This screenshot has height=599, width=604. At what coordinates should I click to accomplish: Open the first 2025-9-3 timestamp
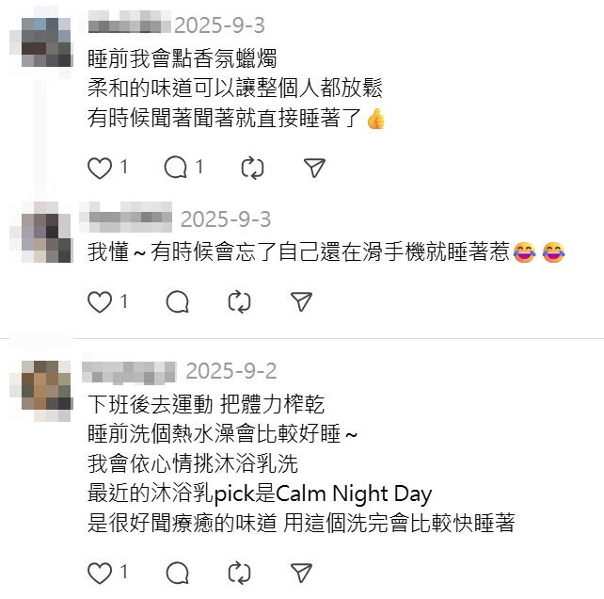[x=219, y=25]
